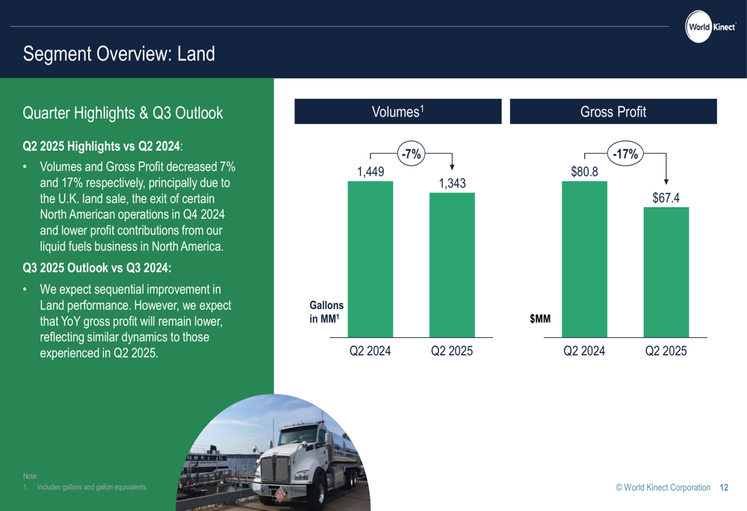
Task: Click the World Kinect Corporation copyright text
Action: pos(663,487)
